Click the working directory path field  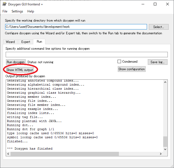(x=76, y=27)
